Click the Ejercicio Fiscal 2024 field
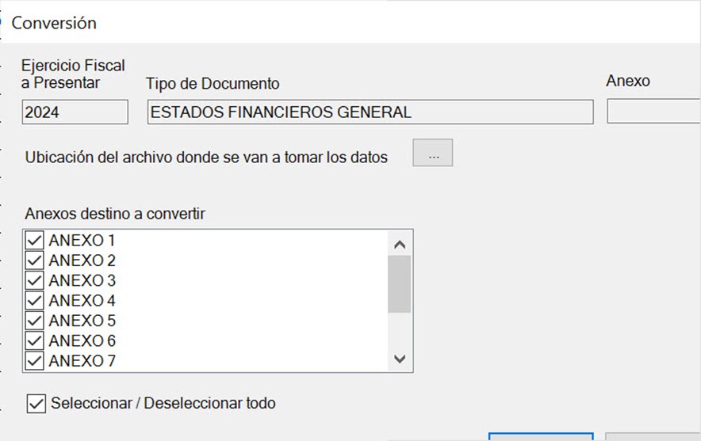 [75, 112]
